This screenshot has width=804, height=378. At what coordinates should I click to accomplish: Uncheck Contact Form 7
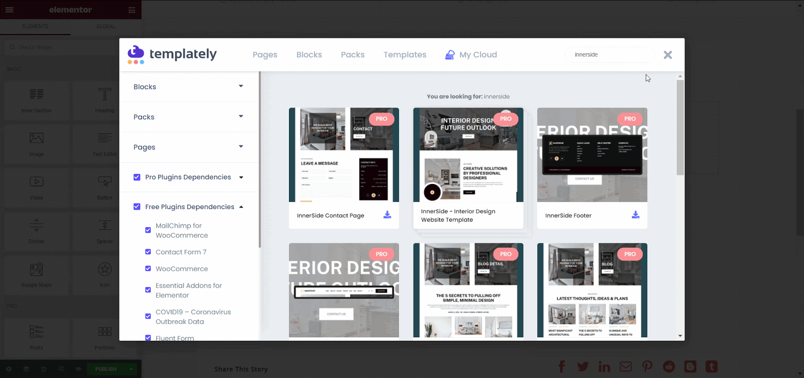click(148, 252)
